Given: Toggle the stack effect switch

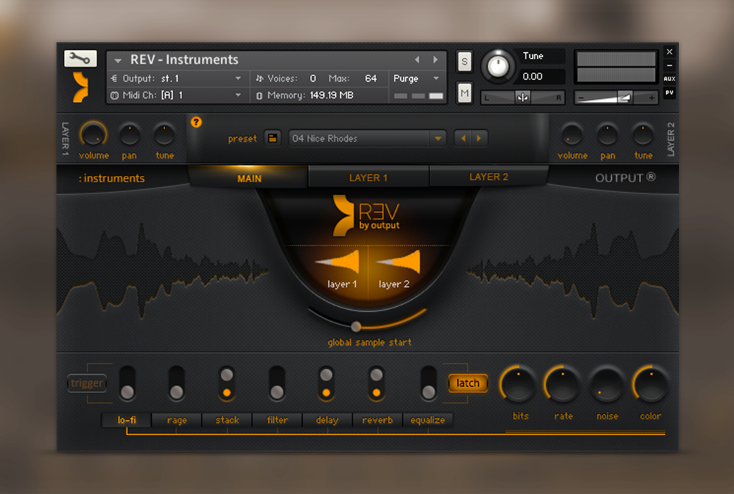Looking at the screenshot, I should click(x=227, y=383).
